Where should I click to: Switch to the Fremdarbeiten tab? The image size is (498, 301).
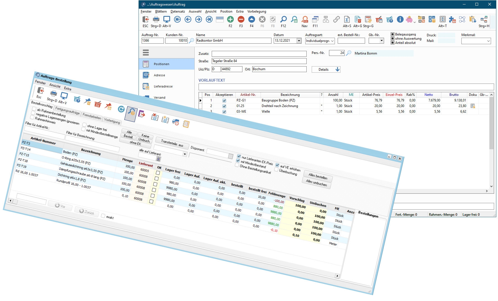(x=92, y=116)
